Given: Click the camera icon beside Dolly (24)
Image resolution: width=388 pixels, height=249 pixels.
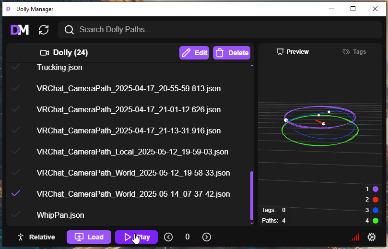Looking at the screenshot, I should (45, 53).
